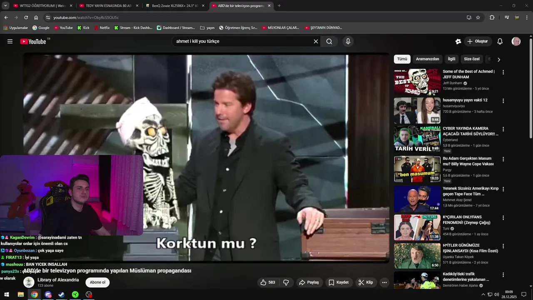Image resolution: width=533 pixels, height=300 pixels.
Task: Open Stream - Kick Dashboard bookmark
Action: point(133,28)
